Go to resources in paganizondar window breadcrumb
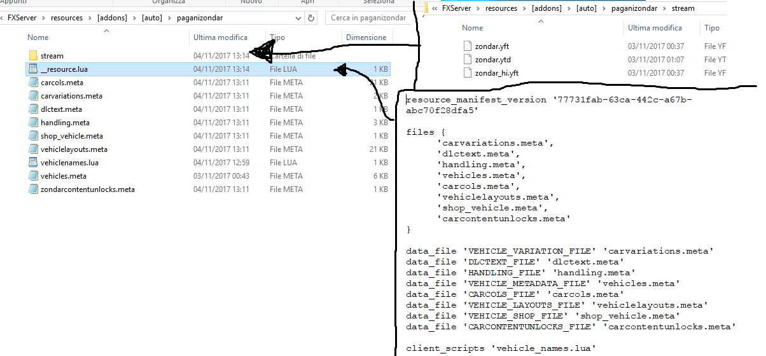766x356 pixels. 66,18
